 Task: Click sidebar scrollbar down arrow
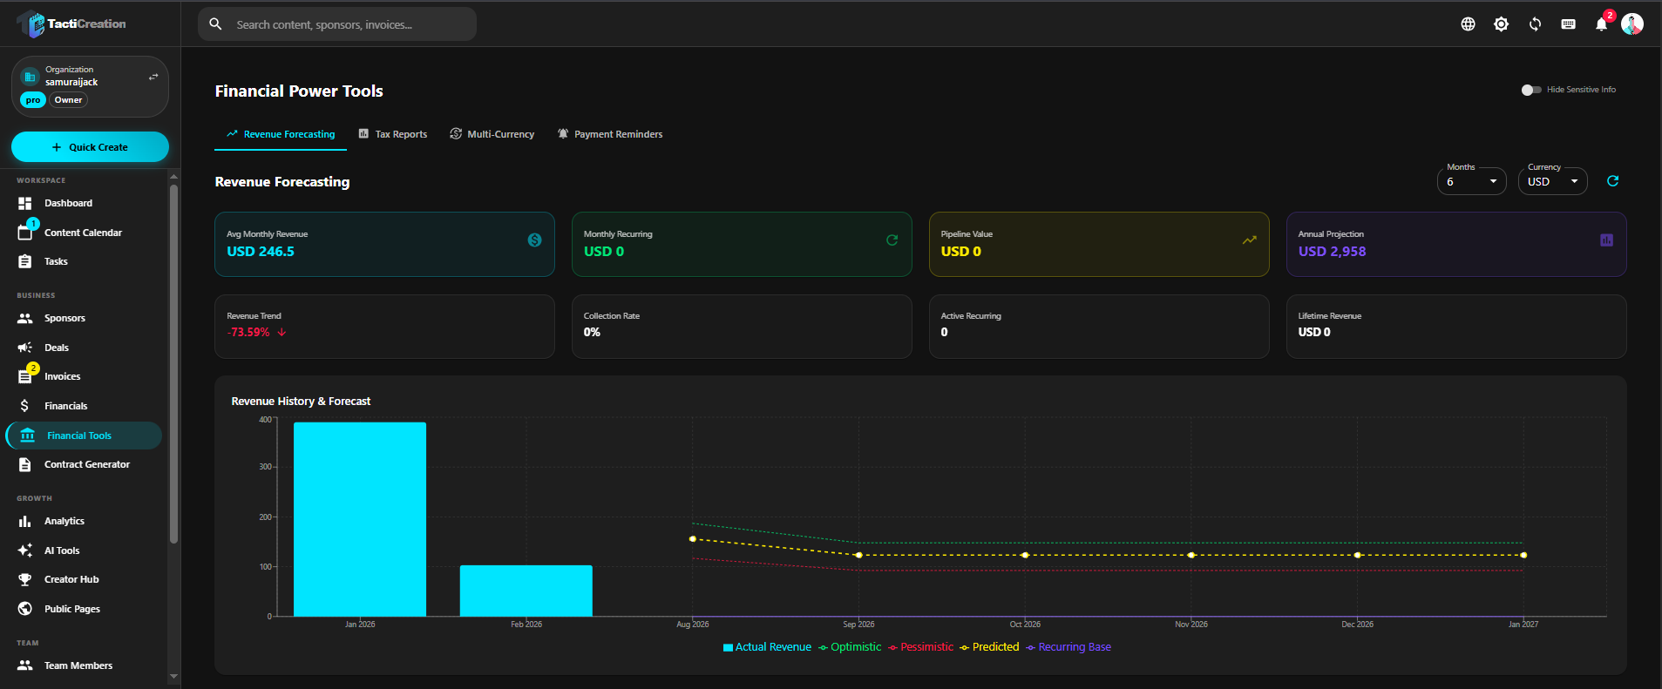pyautogui.click(x=173, y=676)
